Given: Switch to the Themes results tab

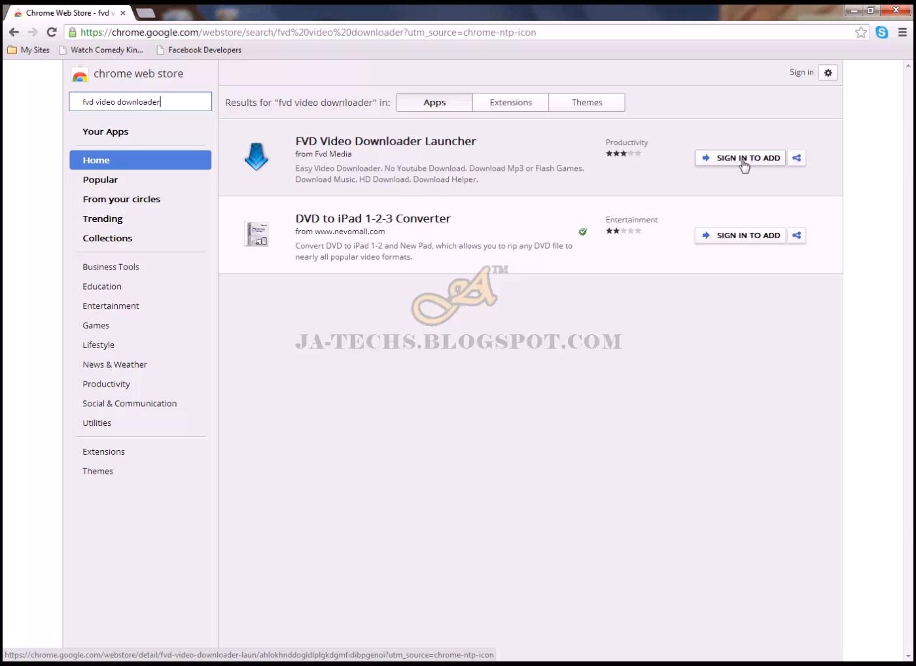Looking at the screenshot, I should [586, 102].
